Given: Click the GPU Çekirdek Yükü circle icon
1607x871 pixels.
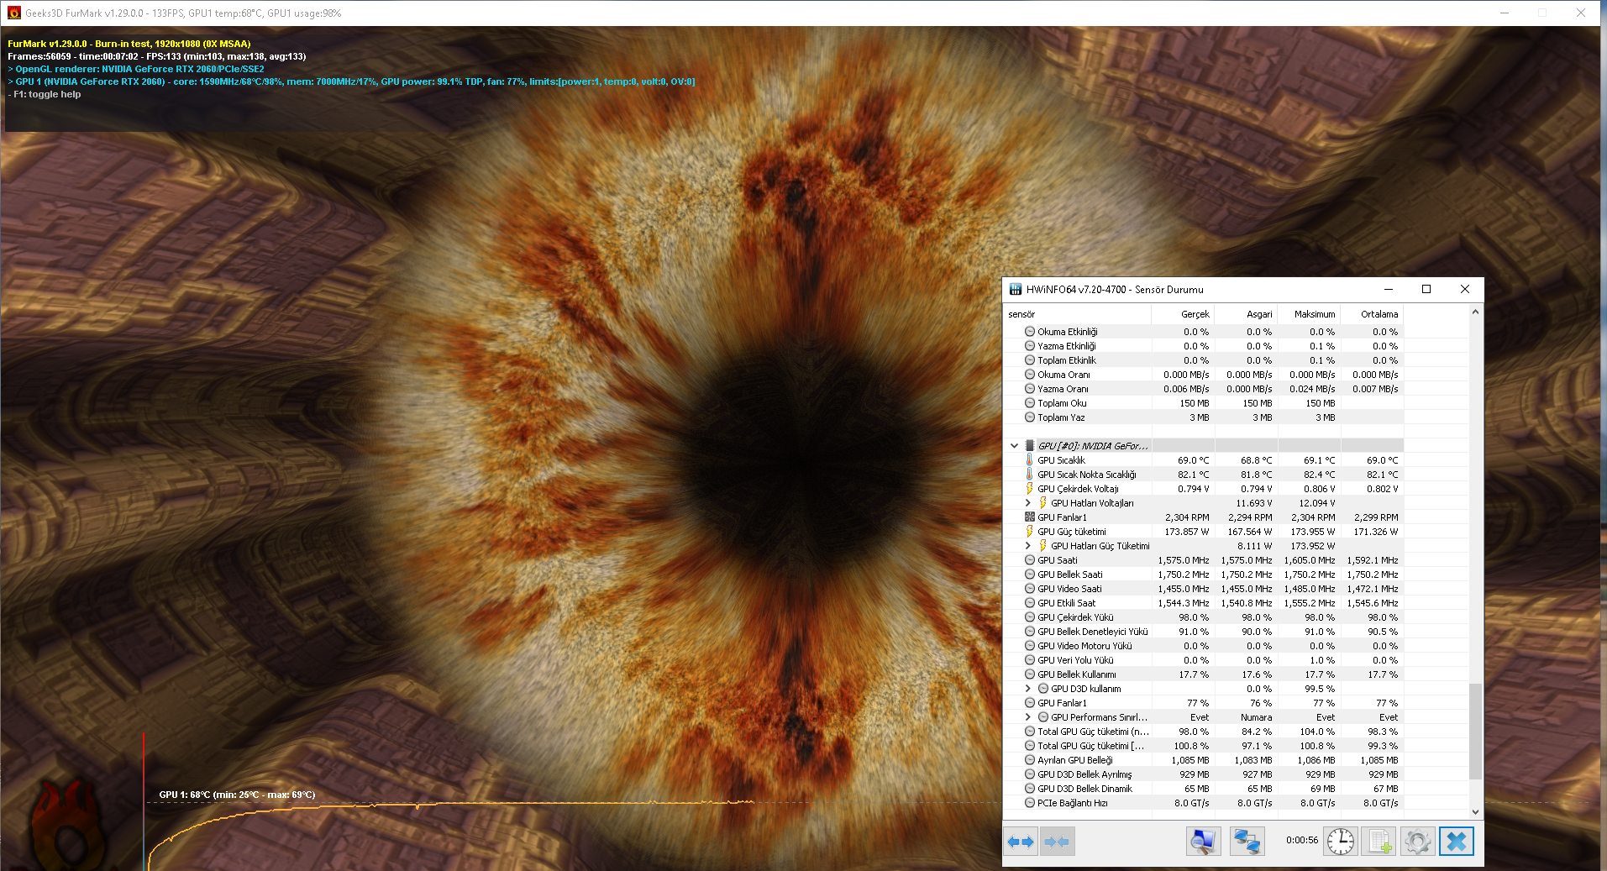Looking at the screenshot, I should coord(1029,617).
